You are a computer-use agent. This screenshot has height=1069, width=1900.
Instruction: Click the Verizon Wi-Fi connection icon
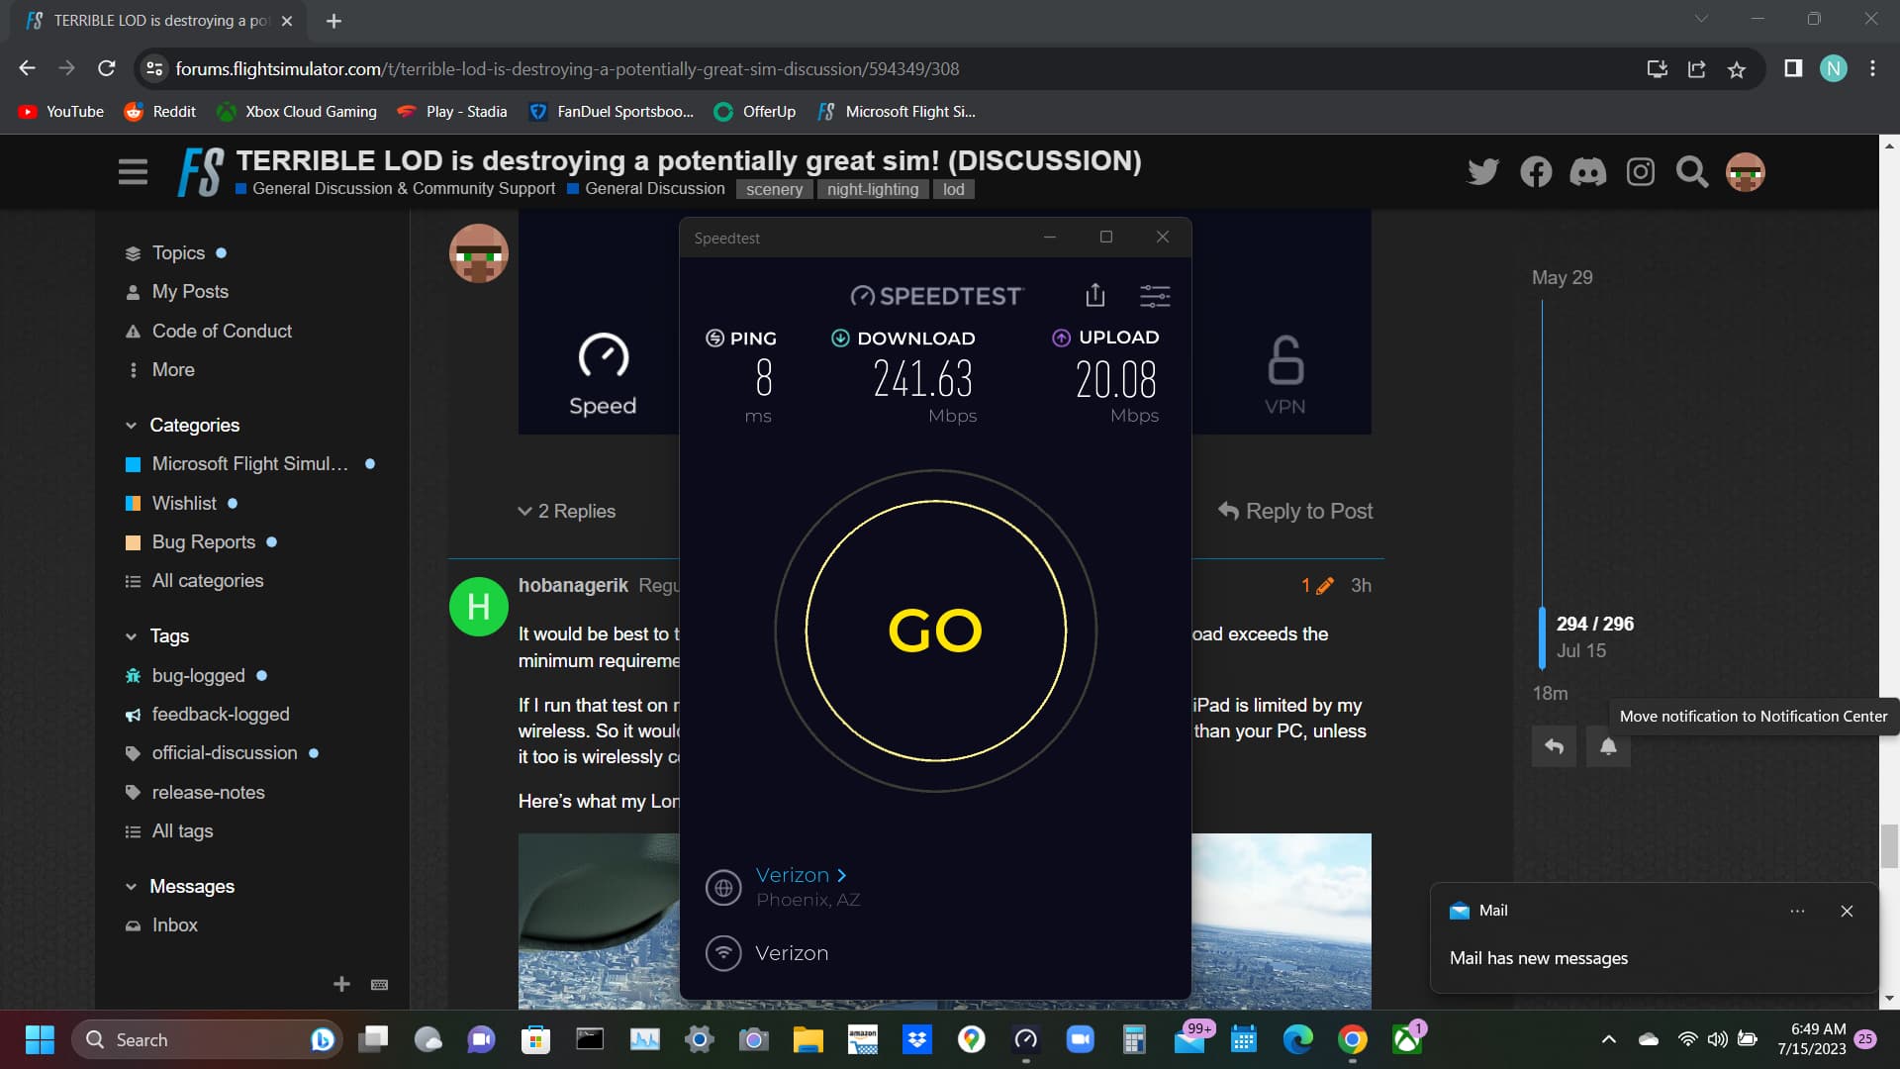723,953
